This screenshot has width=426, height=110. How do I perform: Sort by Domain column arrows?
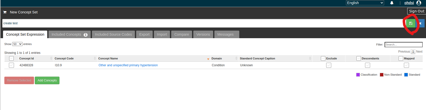tap(236, 58)
